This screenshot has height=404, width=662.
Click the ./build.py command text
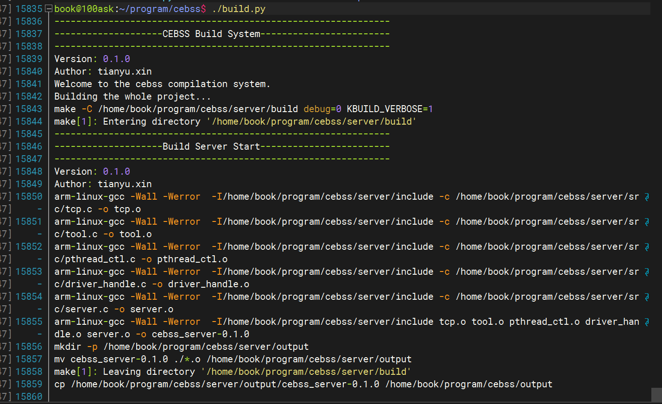click(x=239, y=8)
